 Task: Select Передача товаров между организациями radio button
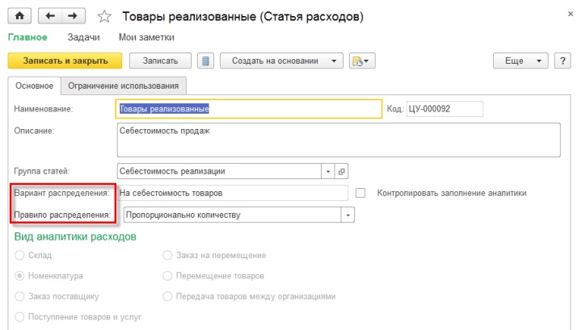(167, 296)
